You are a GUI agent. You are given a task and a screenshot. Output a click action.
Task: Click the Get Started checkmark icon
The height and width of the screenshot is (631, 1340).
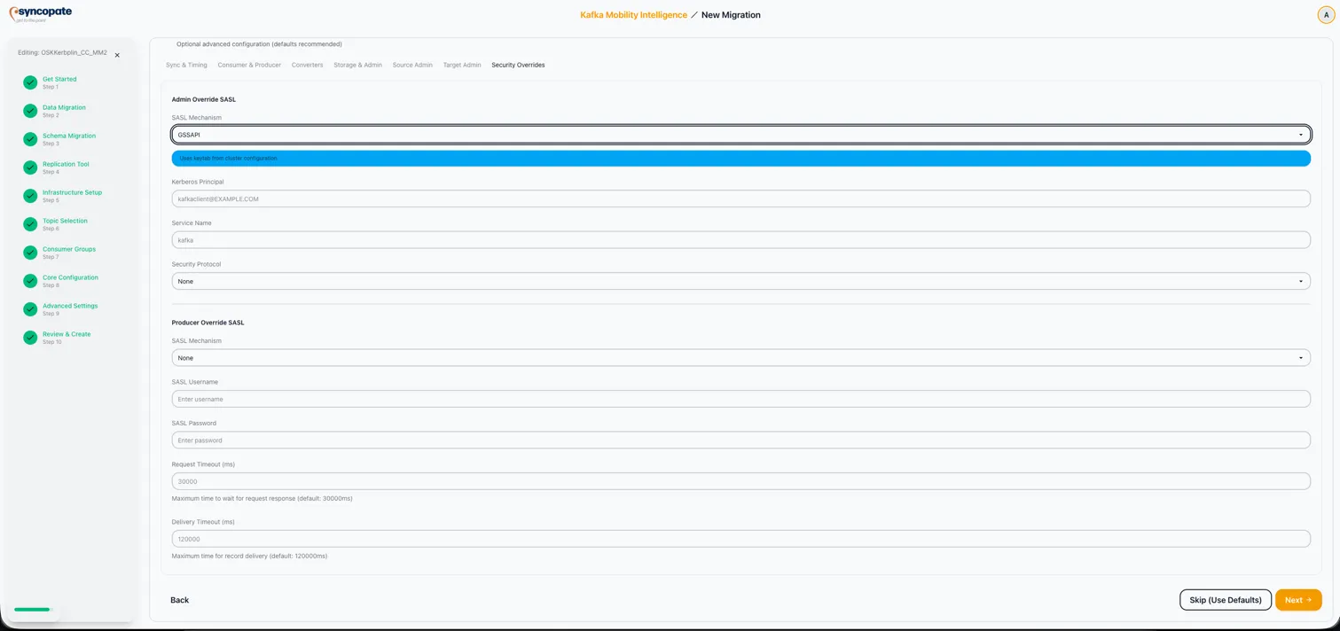30,82
